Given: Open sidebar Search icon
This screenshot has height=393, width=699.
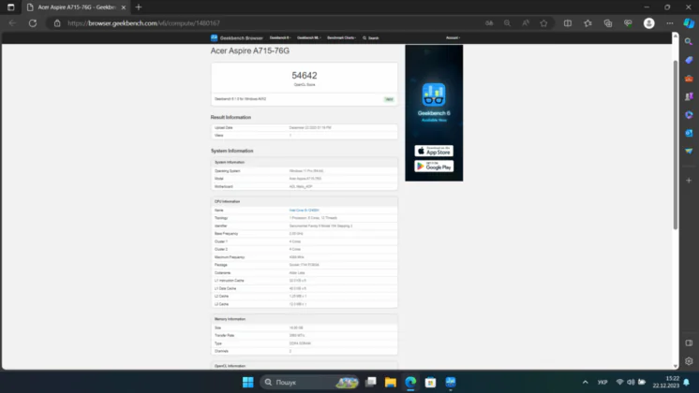Looking at the screenshot, I should (689, 41).
